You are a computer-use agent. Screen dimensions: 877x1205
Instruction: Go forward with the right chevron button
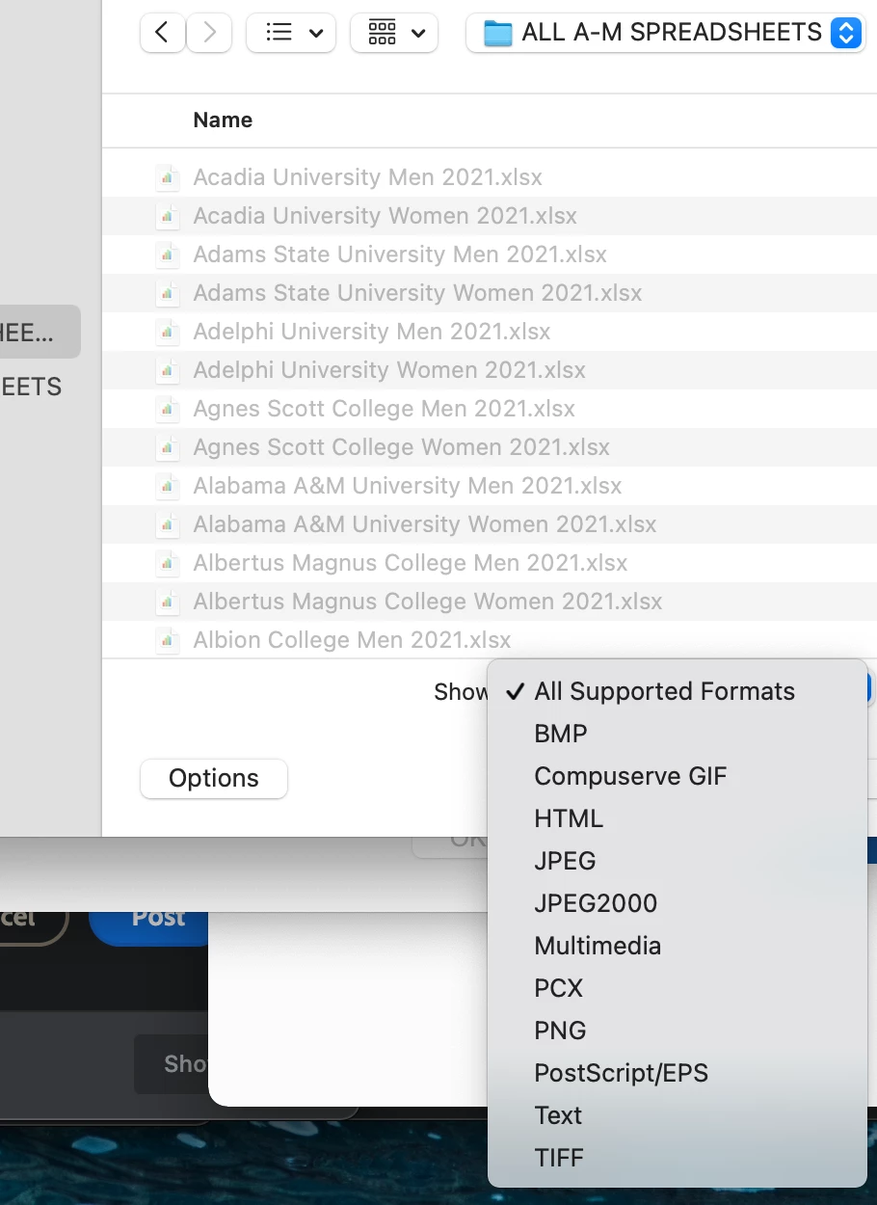click(x=209, y=33)
